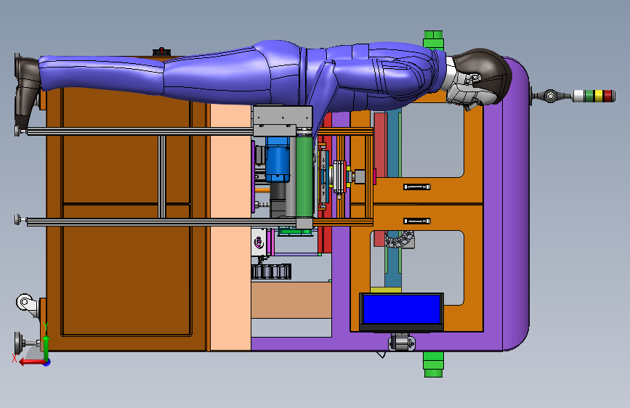Select the upper brown cabinet door panel
This screenshot has width=630, height=408.
pyautogui.click(x=126, y=145)
